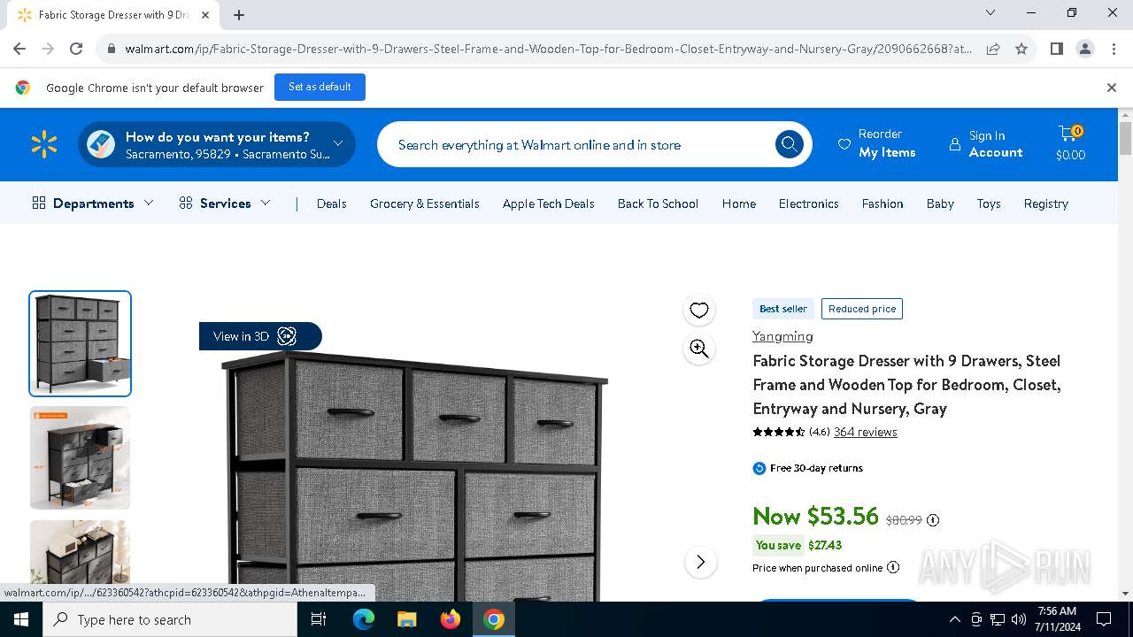Click the Best seller badge
The image size is (1133, 637).
[783, 309]
